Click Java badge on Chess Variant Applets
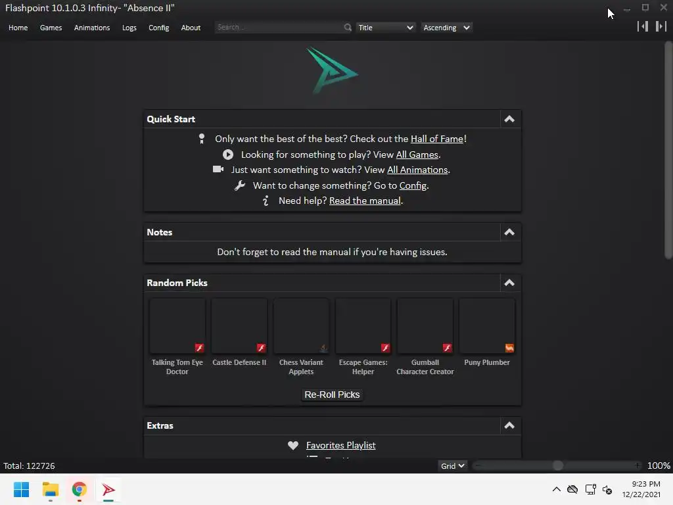673x505 pixels. click(x=323, y=348)
